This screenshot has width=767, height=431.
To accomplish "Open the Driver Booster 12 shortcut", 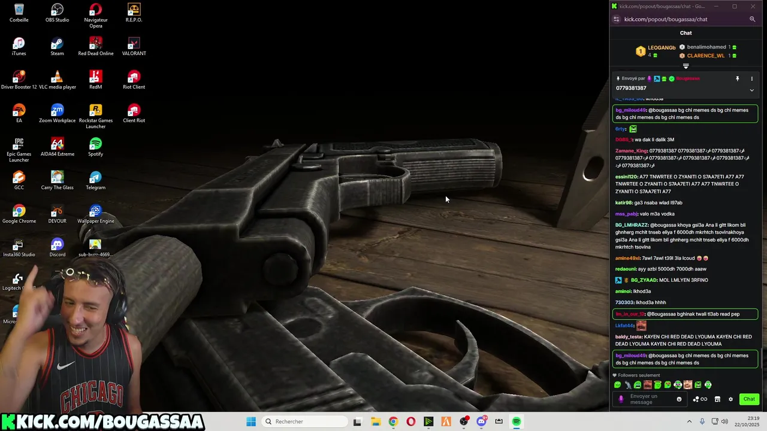I will [x=19, y=80].
